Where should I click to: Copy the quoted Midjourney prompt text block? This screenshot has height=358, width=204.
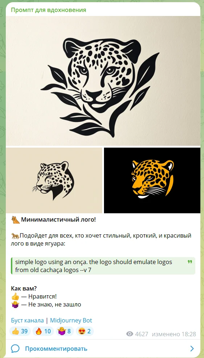(x=103, y=266)
